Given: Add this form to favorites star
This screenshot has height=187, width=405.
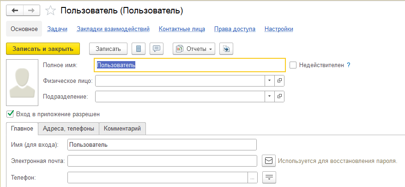Looking at the screenshot, I should (x=52, y=10).
